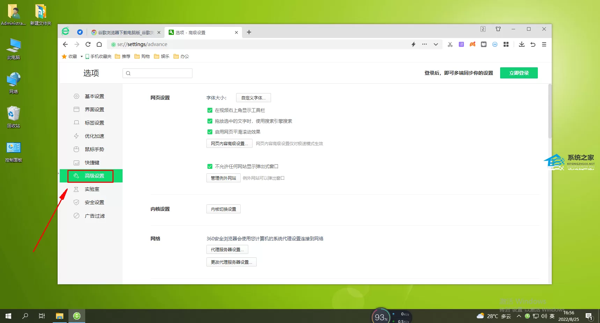Click the 立即登录 login button

[519, 73]
